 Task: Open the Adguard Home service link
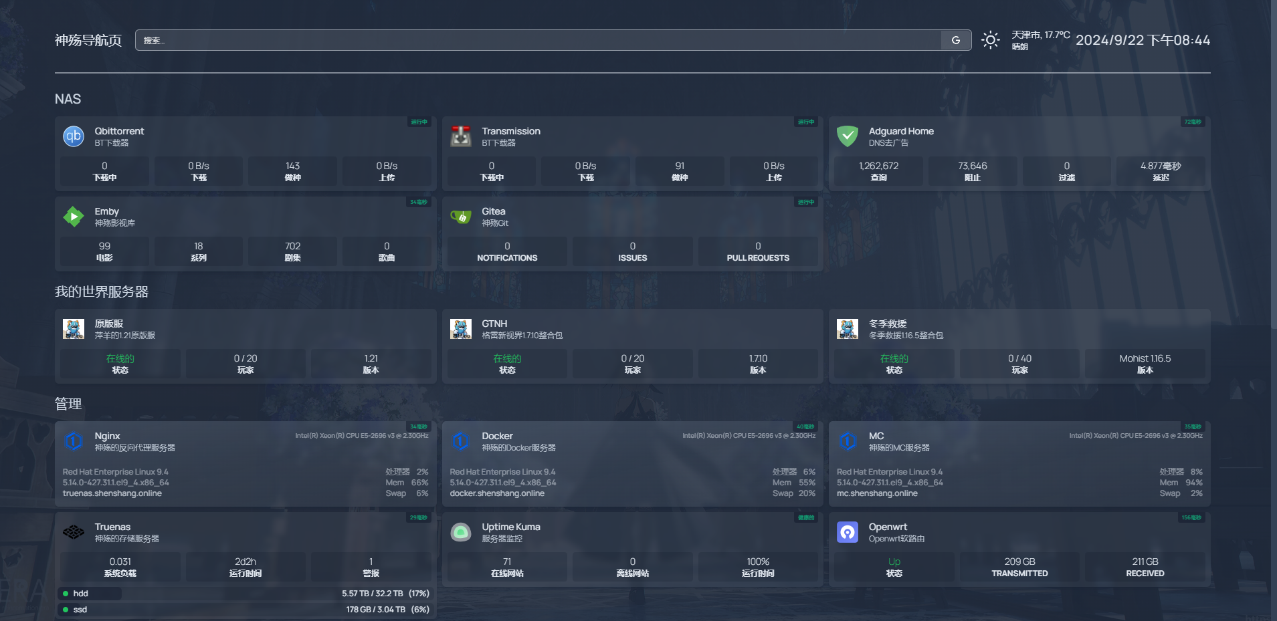pos(901,131)
